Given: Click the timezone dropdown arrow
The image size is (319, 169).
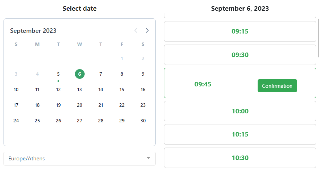Looking at the screenshot, I should click(x=148, y=159).
